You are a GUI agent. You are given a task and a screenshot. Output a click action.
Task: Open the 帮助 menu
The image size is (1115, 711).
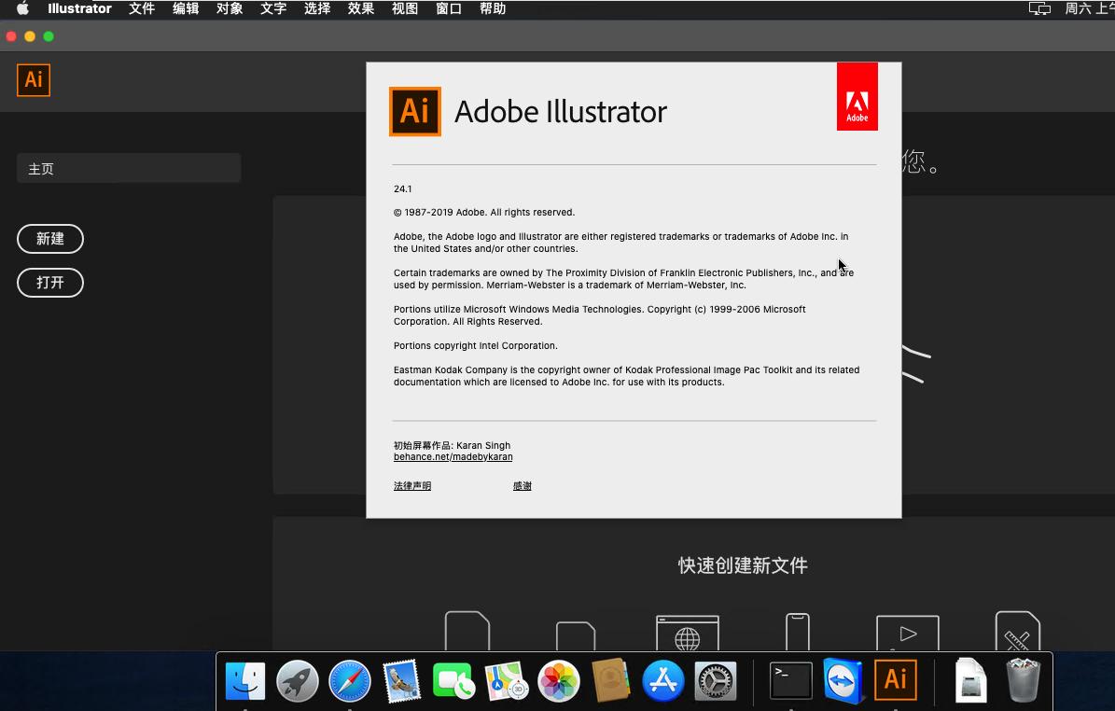point(493,8)
